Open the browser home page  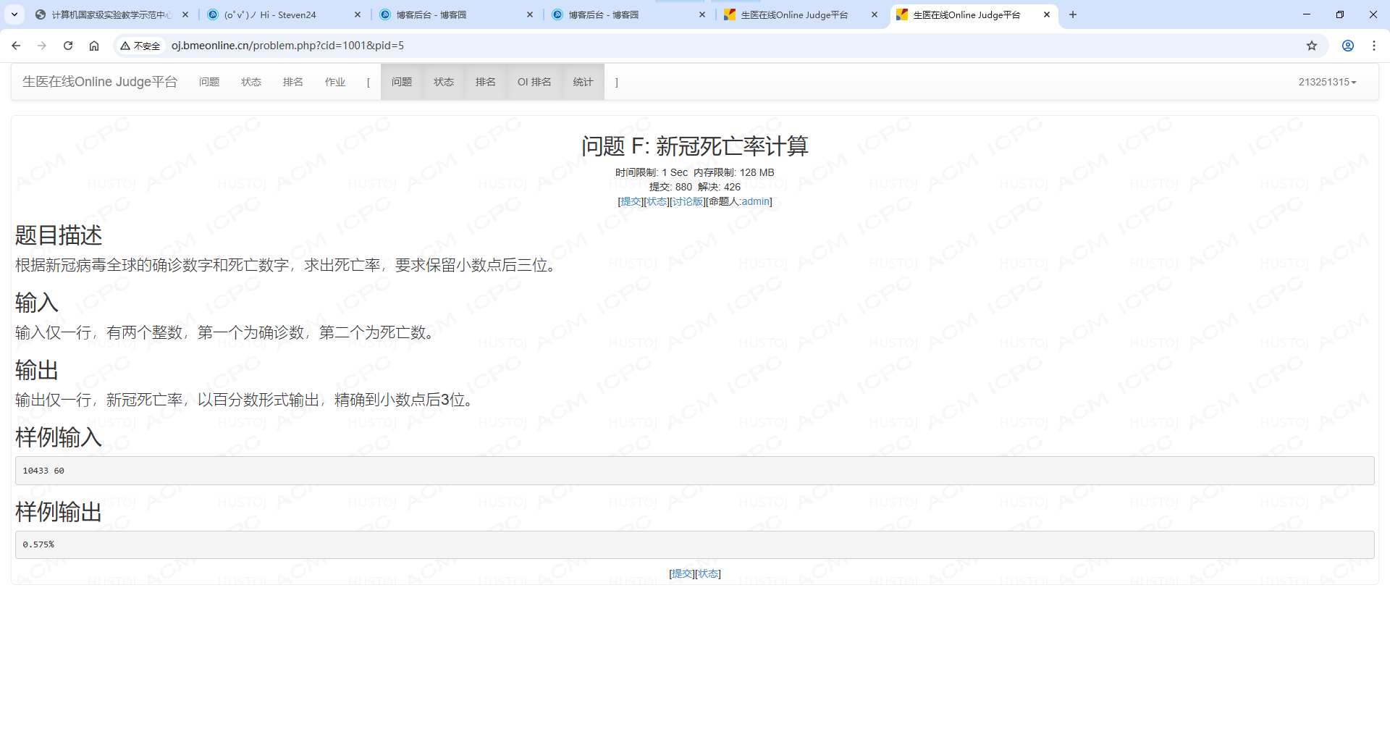pyautogui.click(x=94, y=46)
